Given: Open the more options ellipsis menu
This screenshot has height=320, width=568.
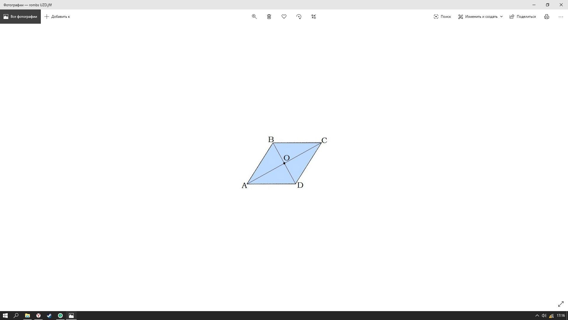Looking at the screenshot, I should pyautogui.click(x=561, y=17).
